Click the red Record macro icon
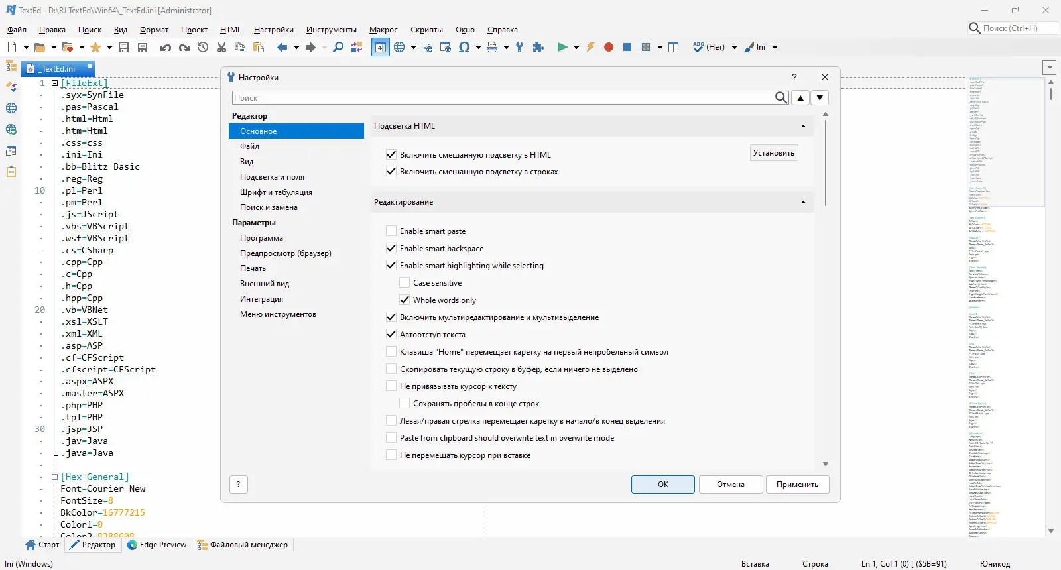 (x=609, y=47)
